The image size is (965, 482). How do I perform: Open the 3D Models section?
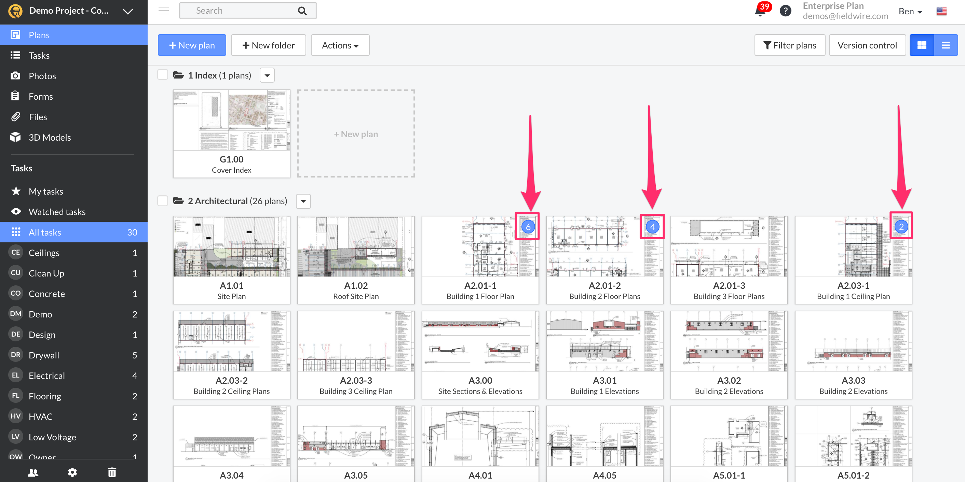(x=50, y=137)
